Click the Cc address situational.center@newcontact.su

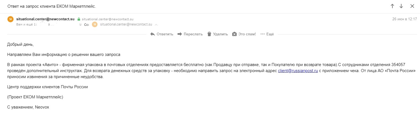pos(126,24)
